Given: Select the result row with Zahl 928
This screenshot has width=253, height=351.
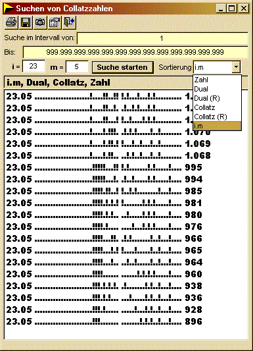Looking at the screenshot, I should (104, 310).
